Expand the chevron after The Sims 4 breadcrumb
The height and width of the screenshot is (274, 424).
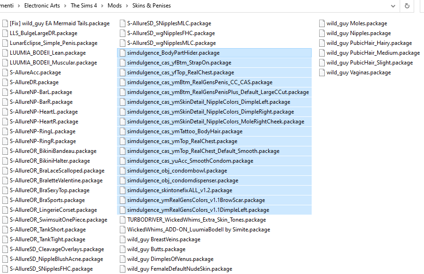point(102,6)
